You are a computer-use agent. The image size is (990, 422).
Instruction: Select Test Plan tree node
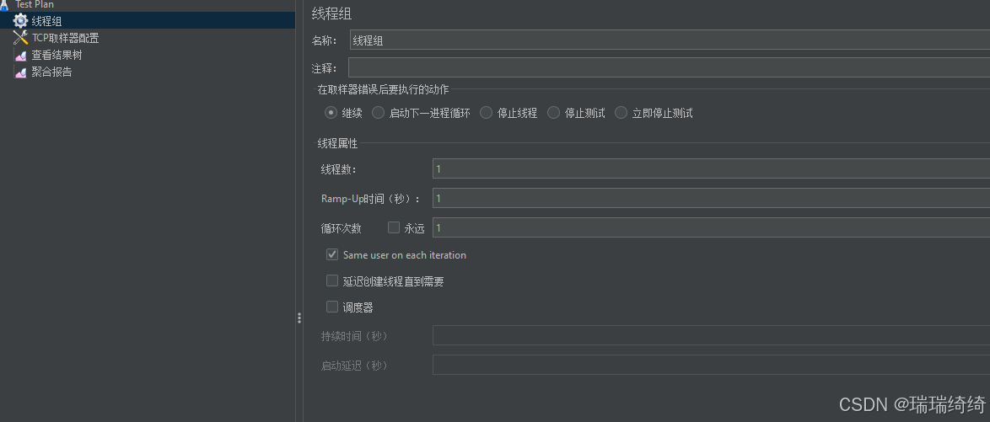[x=35, y=4]
